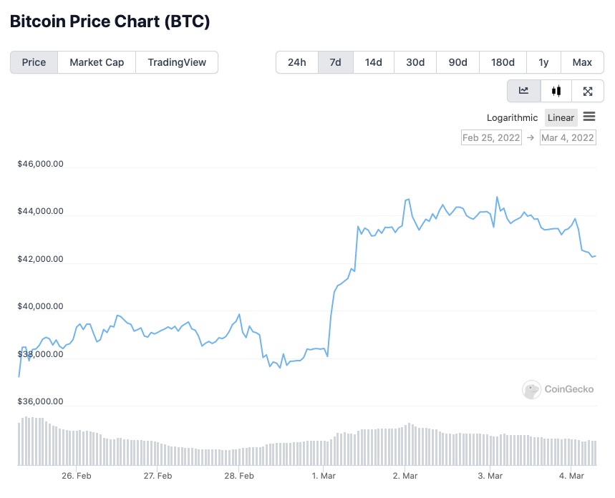This screenshot has width=615, height=498.
Task: Select 24h time range
Action: [297, 62]
